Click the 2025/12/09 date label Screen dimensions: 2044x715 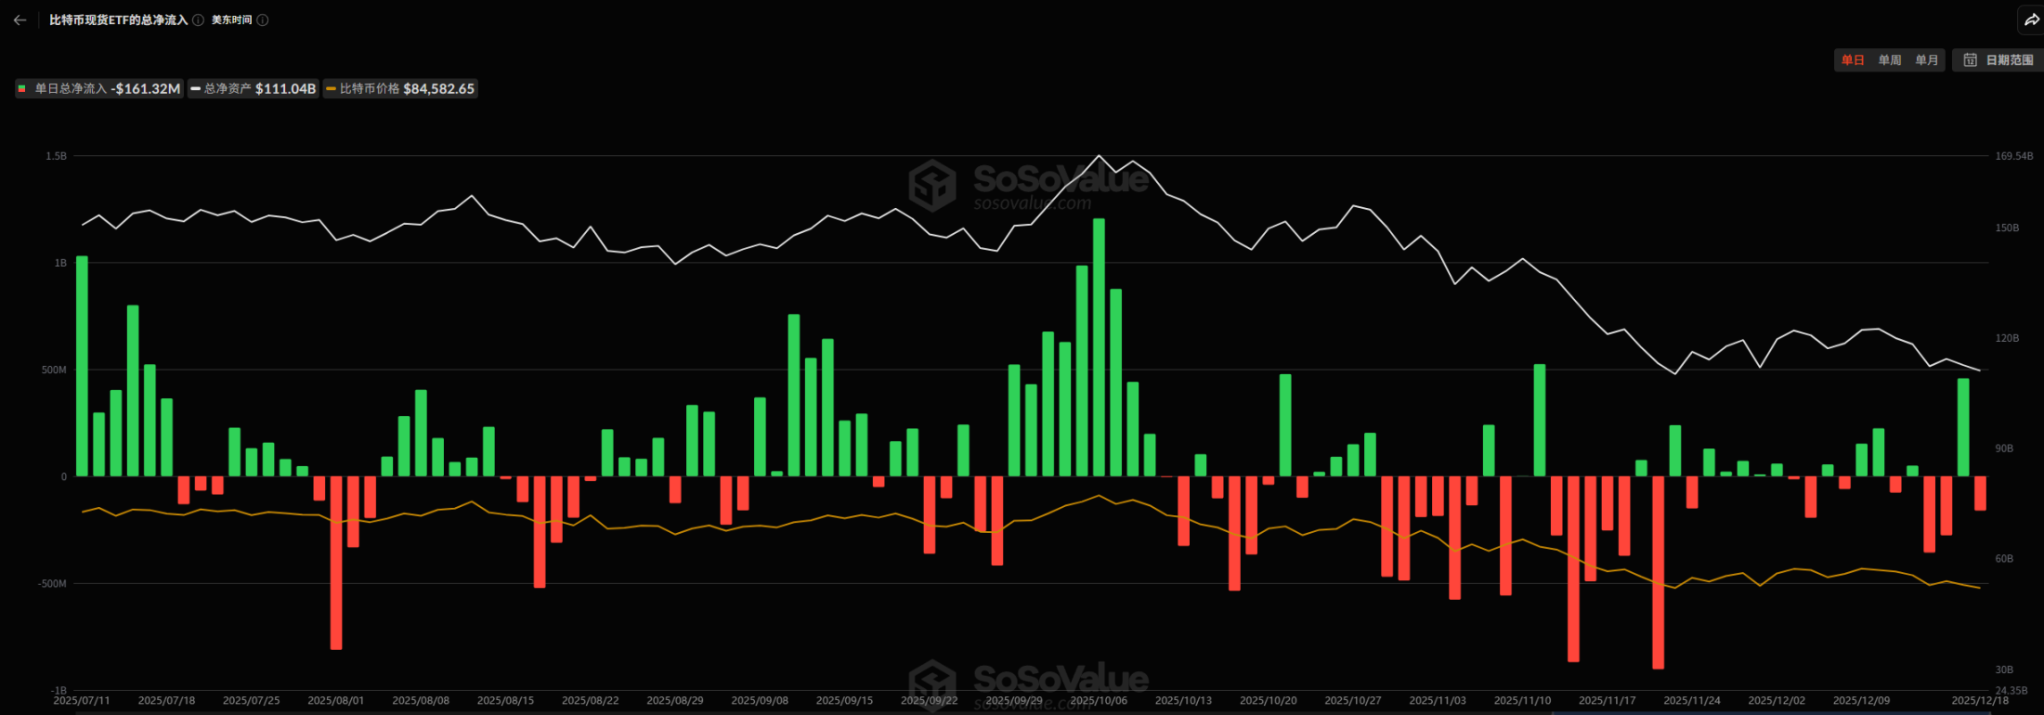pos(1862,700)
